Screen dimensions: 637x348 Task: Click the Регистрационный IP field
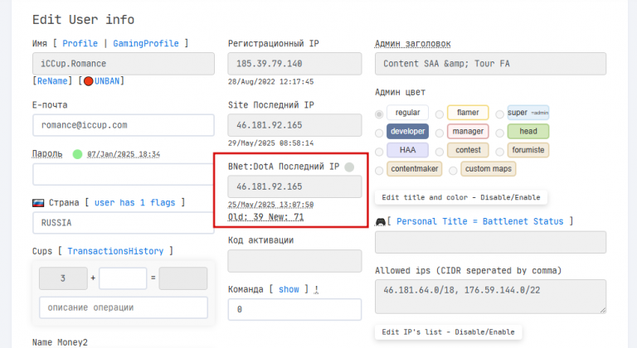pyautogui.click(x=294, y=63)
